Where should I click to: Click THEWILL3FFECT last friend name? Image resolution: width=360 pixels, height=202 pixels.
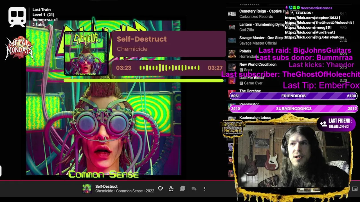point(339,127)
